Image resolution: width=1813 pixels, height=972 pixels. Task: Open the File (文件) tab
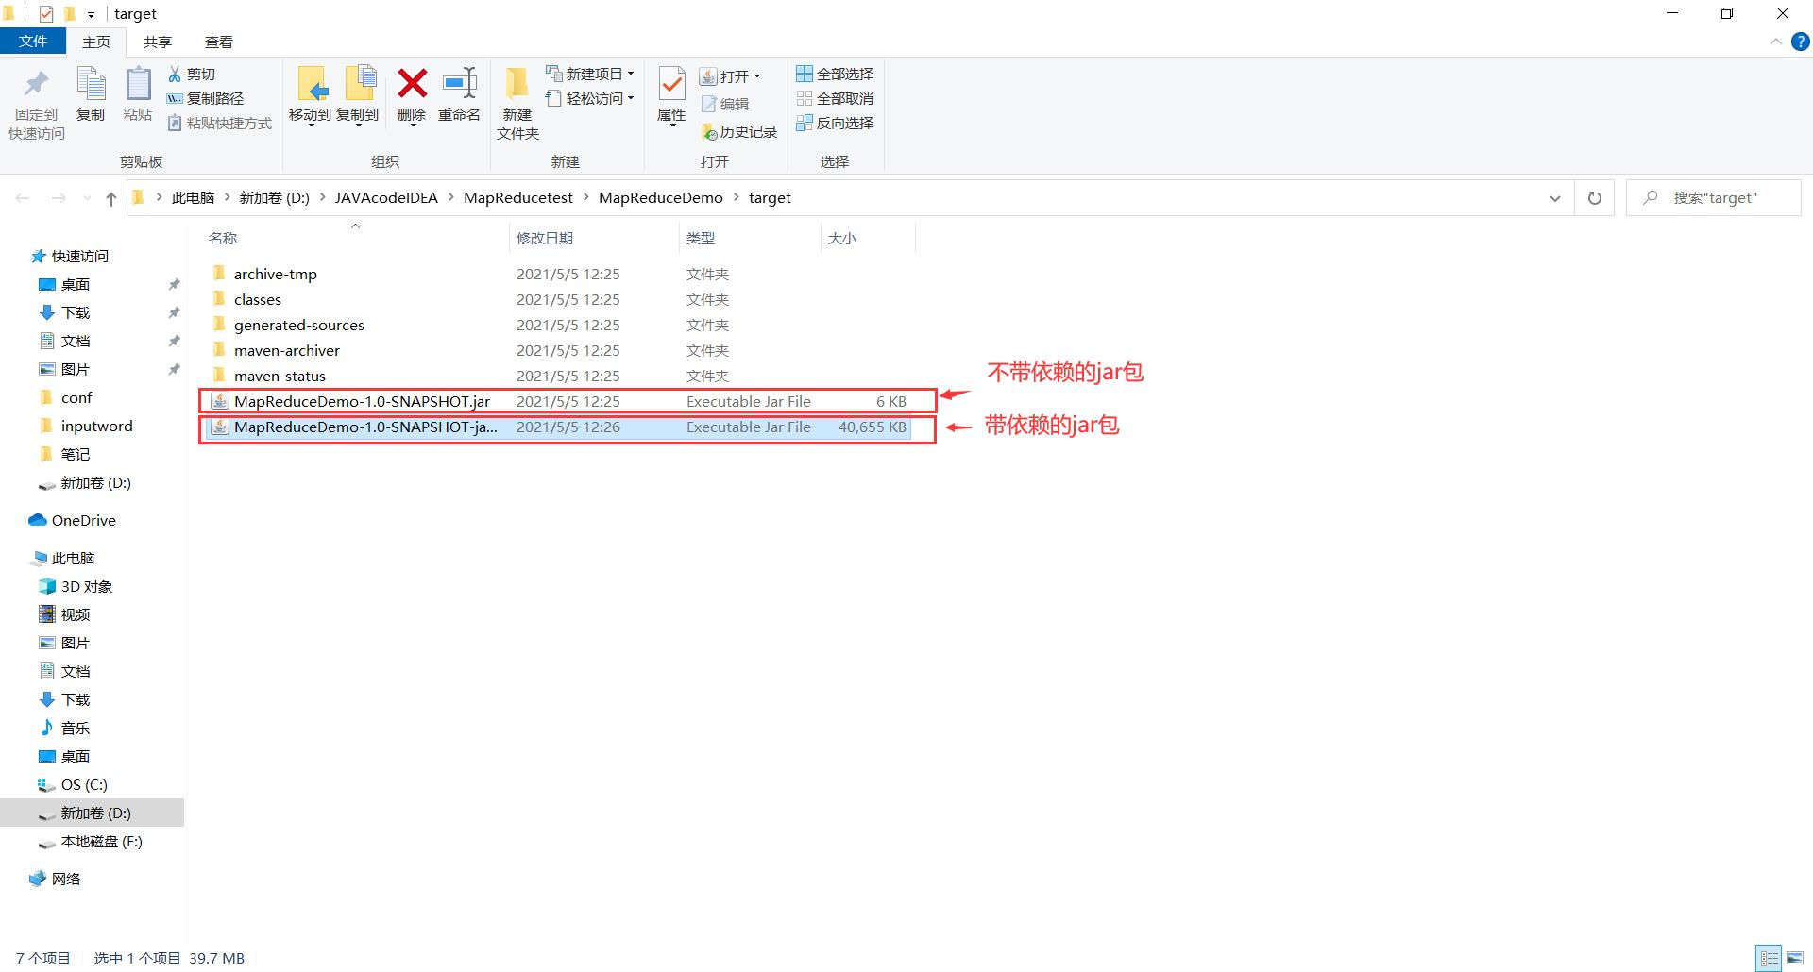33,42
